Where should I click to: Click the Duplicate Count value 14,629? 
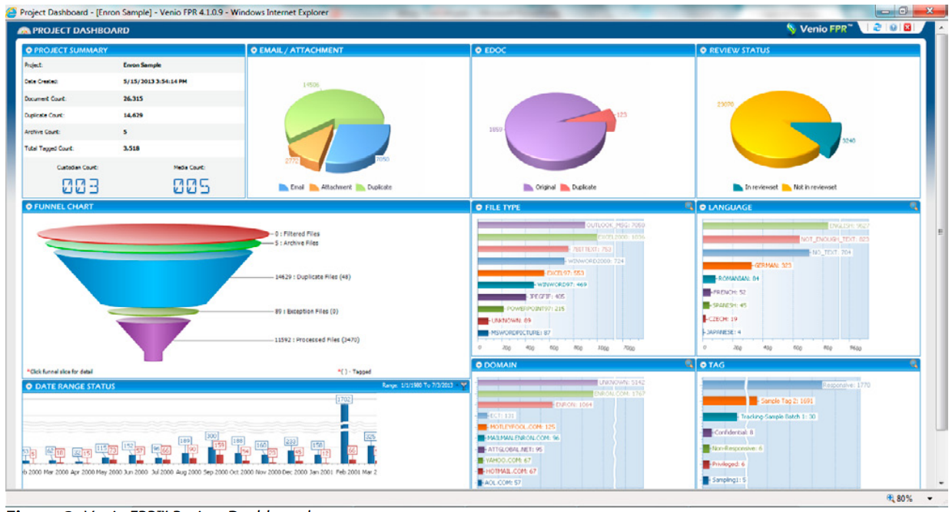(134, 115)
